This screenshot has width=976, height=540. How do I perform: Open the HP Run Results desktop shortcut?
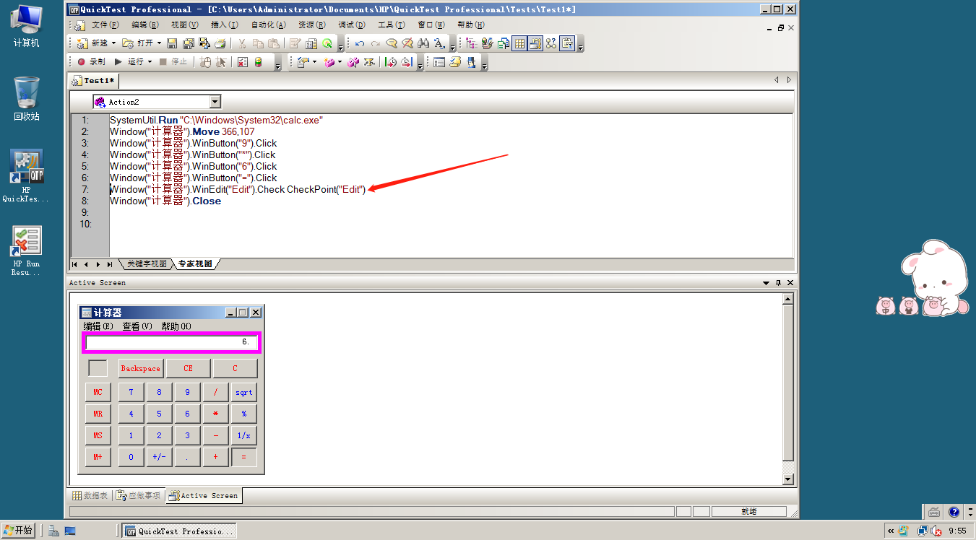tap(27, 251)
